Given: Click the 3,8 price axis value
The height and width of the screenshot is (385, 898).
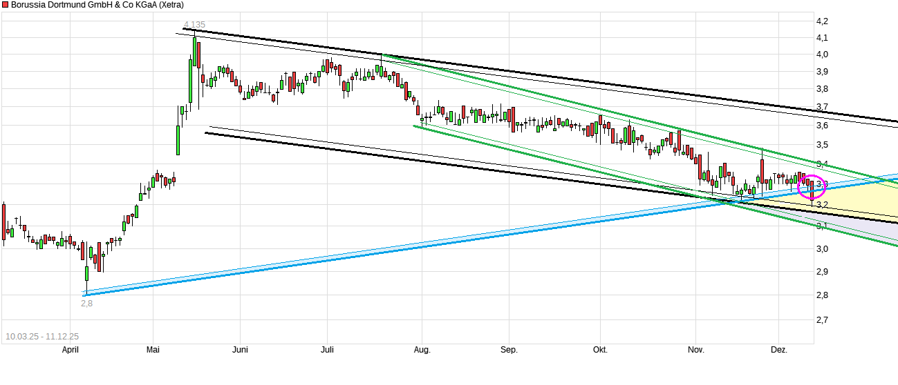Looking at the screenshot, I should (822, 89).
